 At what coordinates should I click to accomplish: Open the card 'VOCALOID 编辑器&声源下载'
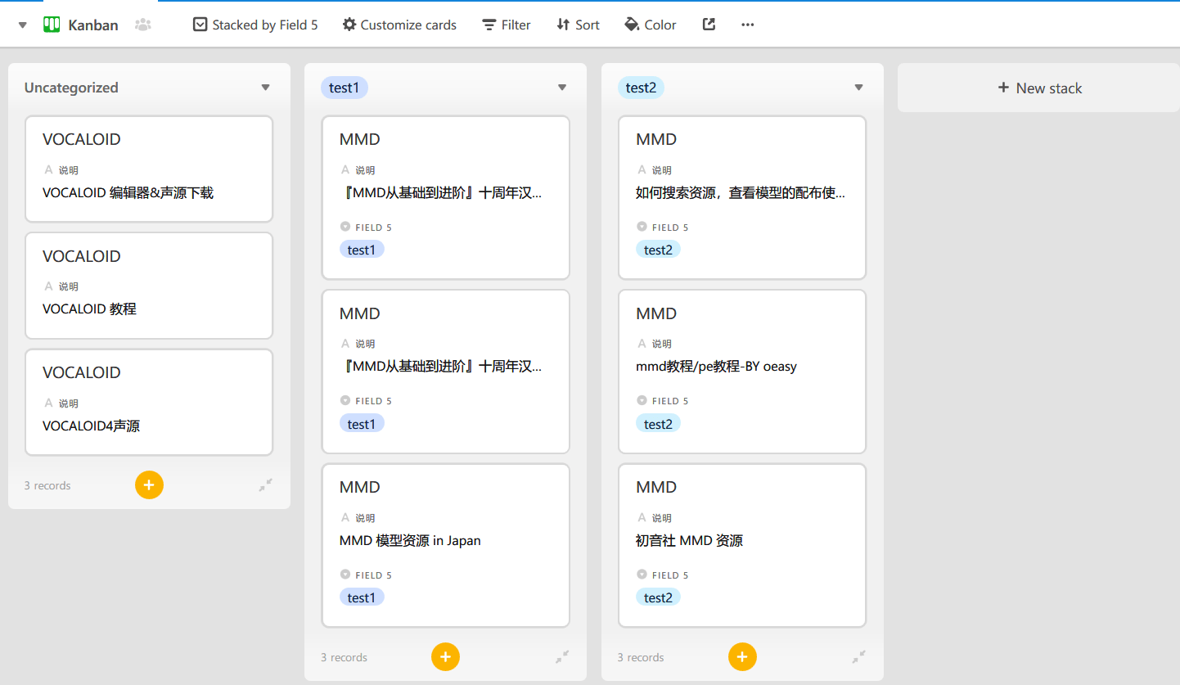pyautogui.click(x=149, y=169)
